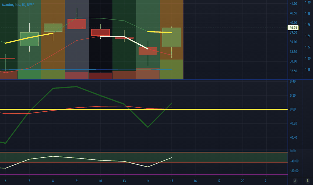
Task: Click the 1.30 secondary scale label
Action: [x=308, y=2]
